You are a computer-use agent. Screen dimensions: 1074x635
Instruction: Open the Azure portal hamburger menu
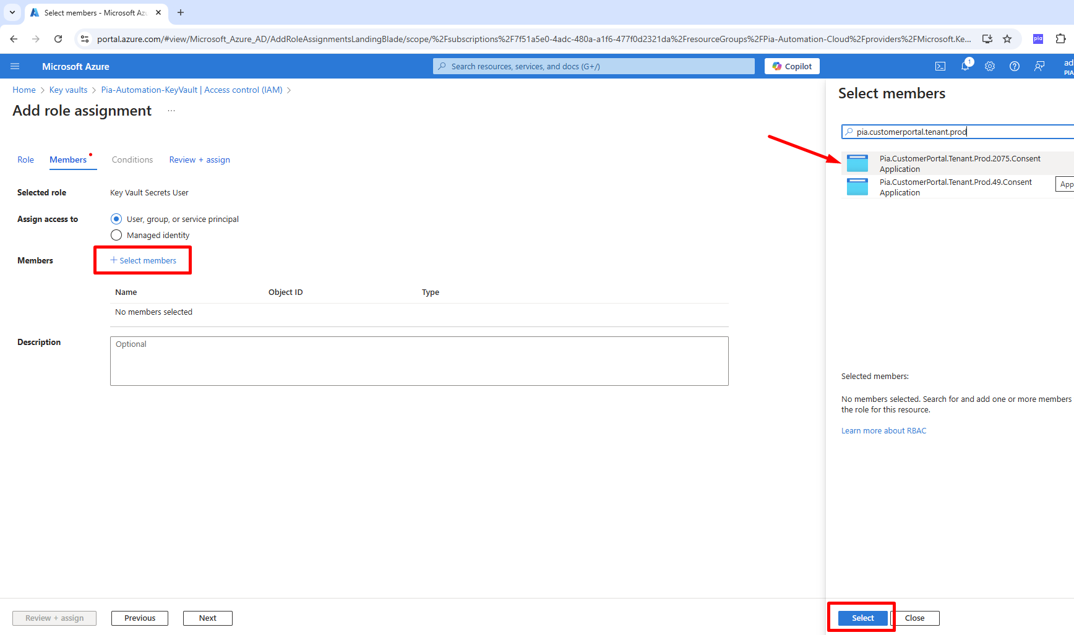(15, 66)
